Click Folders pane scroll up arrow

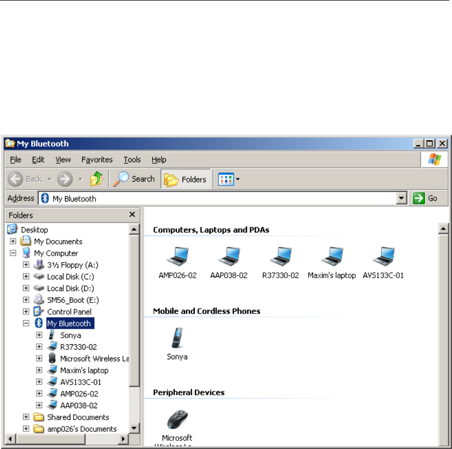pos(134,229)
